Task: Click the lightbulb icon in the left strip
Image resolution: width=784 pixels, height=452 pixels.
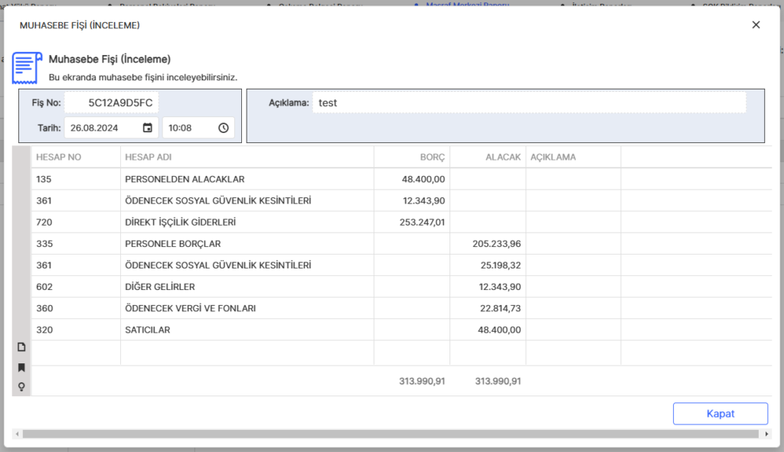Action: point(21,386)
